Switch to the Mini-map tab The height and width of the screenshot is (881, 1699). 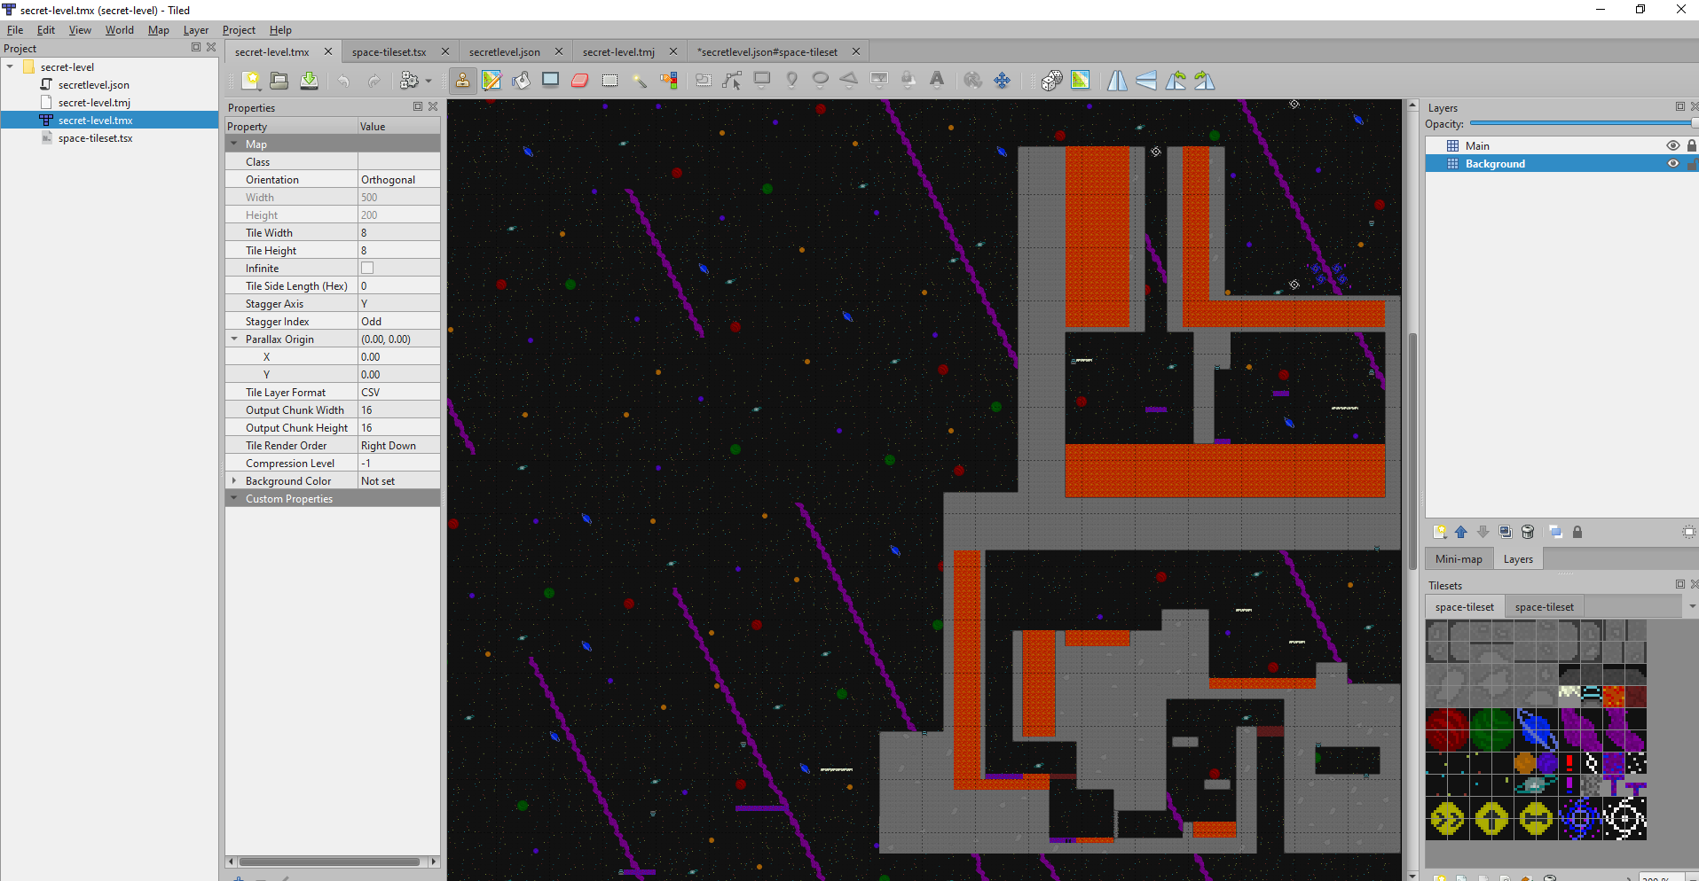pyautogui.click(x=1459, y=559)
